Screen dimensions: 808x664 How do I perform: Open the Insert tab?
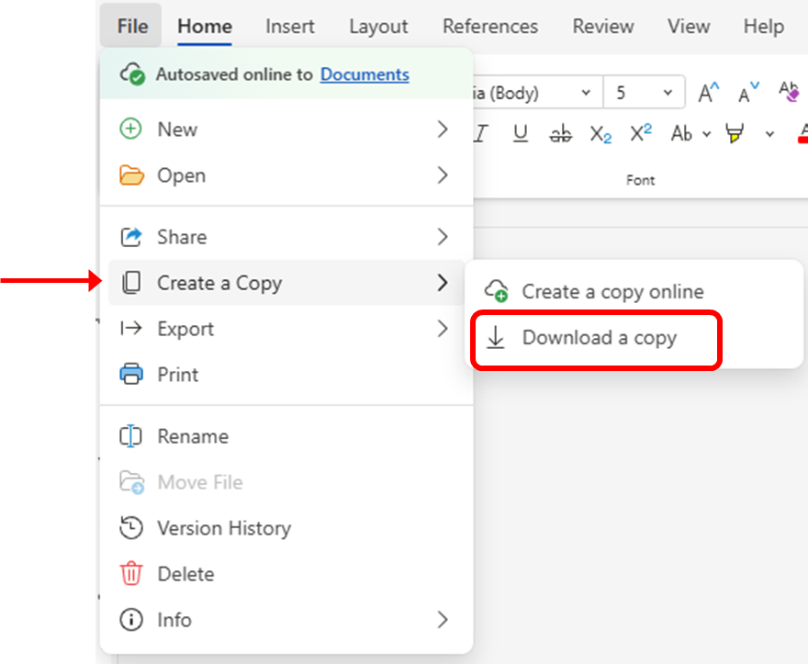tap(289, 26)
